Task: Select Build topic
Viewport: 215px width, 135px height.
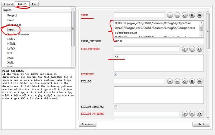Action: click(11, 20)
